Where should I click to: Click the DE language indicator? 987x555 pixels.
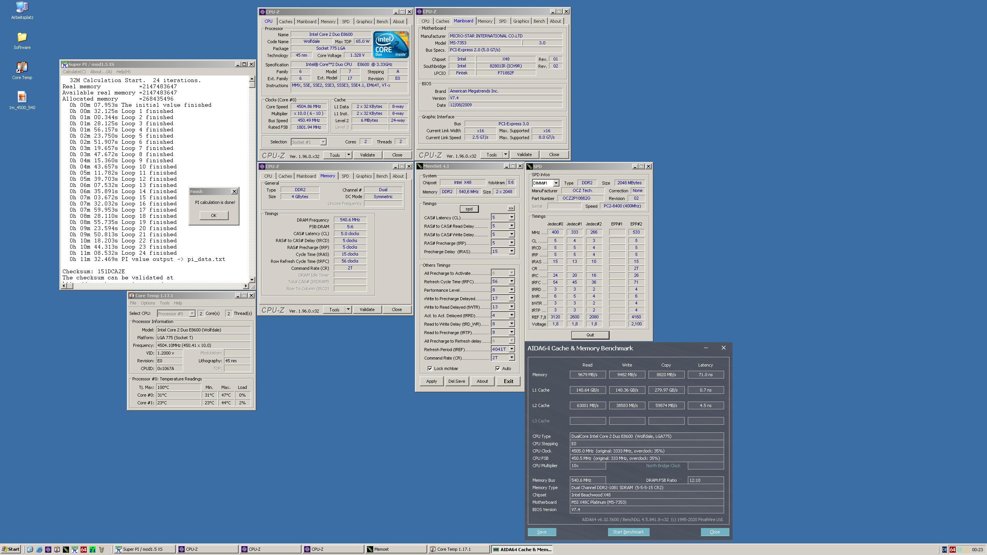(x=944, y=549)
